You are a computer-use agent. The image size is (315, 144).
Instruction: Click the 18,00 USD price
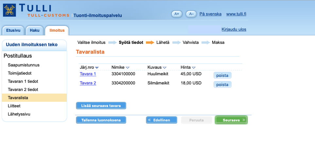[191, 83]
